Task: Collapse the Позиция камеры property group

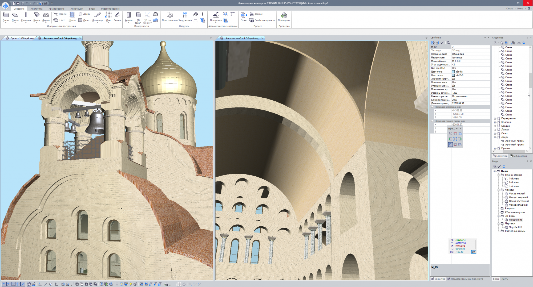Action: click(432, 107)
